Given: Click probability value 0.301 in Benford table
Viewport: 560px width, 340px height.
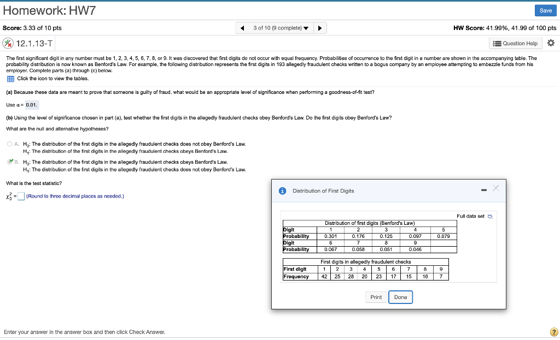Looking at the screenshot, I should point(330,236).
